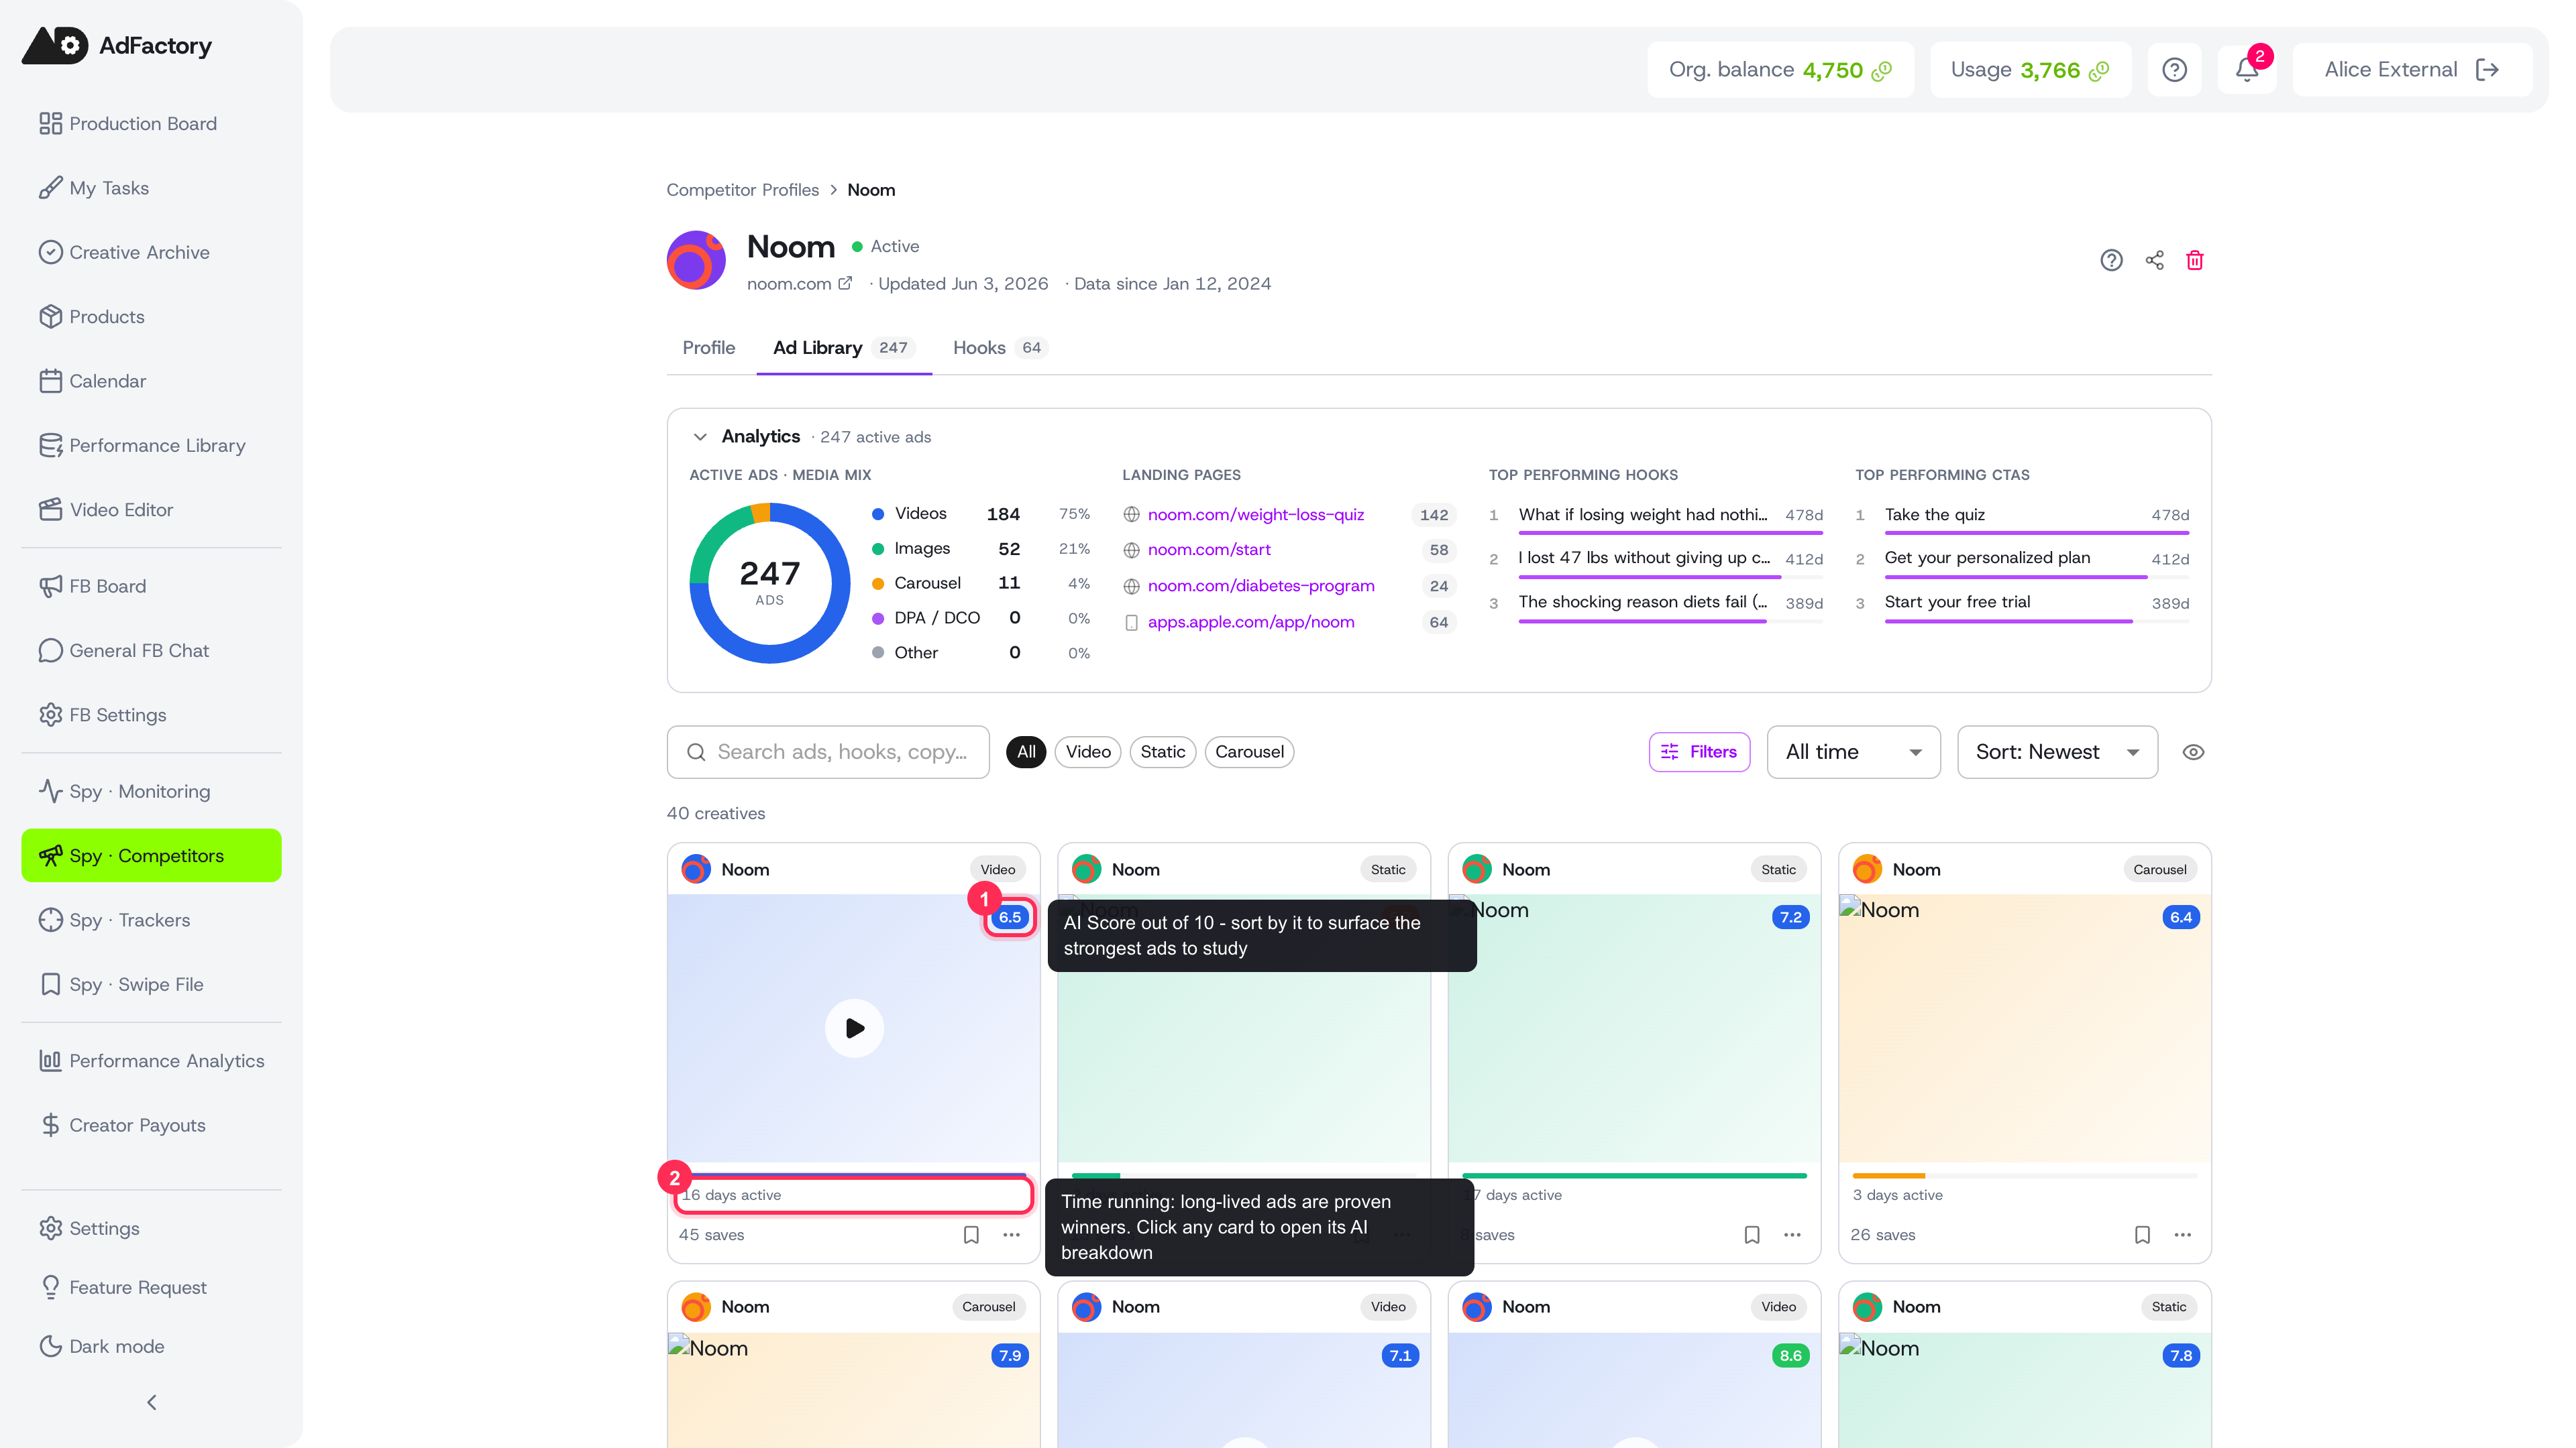Switch to the Profile tab
The height and width of the screenshot is (1448, 2576).
point(708,348)
